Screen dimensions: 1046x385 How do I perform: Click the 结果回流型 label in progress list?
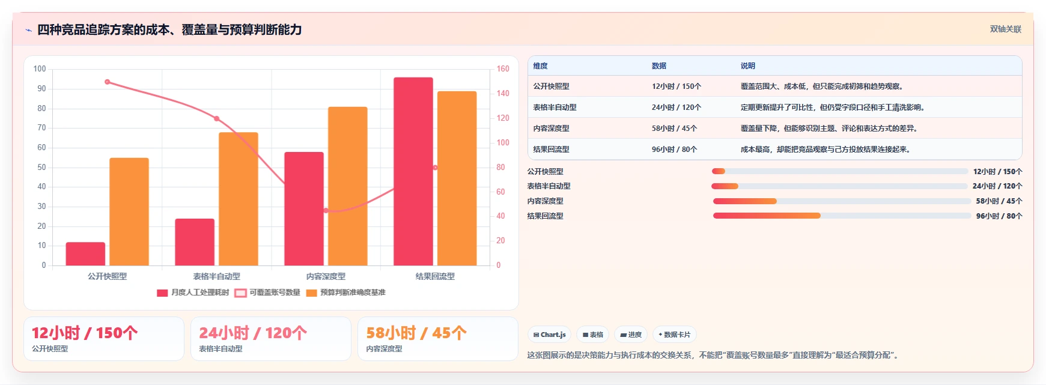pyautogui.click(x=546, y=216)
